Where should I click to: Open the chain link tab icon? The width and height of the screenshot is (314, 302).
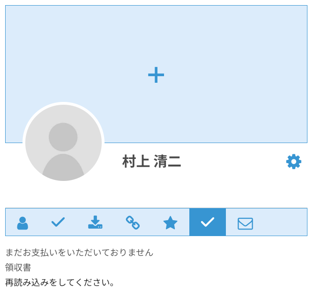coord(133,223)
